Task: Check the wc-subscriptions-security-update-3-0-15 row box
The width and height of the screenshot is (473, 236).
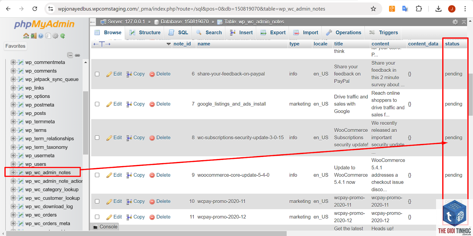Action: point(97,138)
